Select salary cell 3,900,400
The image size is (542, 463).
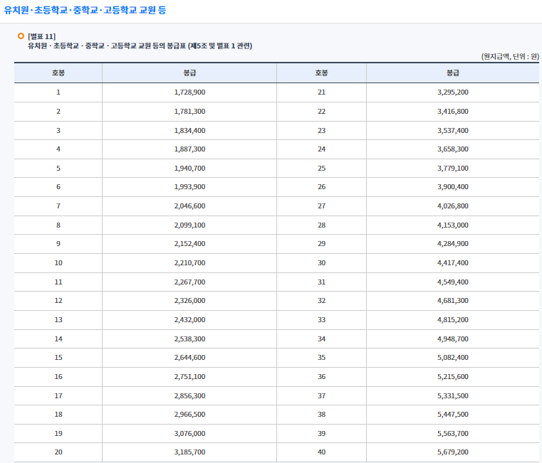[452, 187]
